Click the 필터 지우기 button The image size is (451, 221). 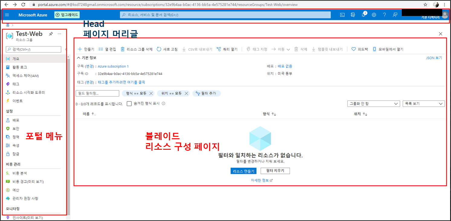(275, 171)
